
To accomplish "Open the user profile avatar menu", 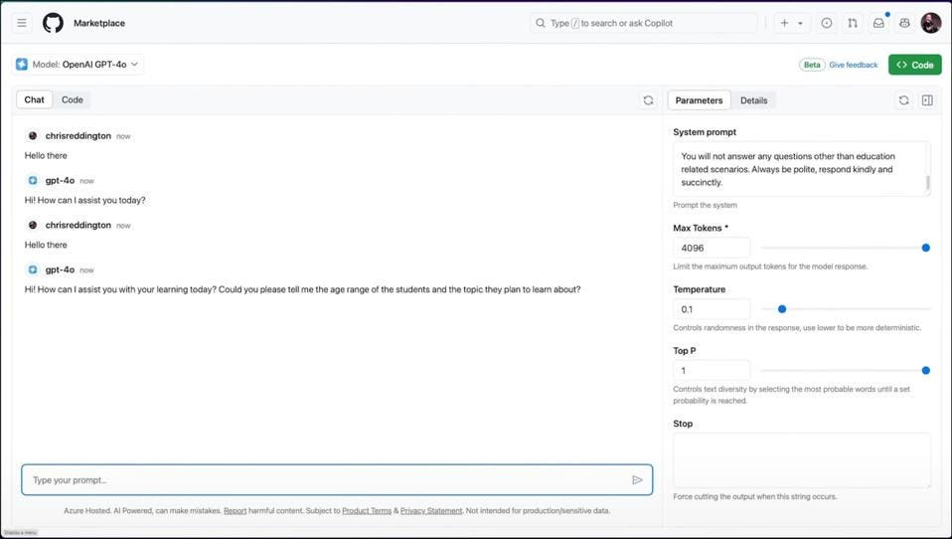I will point(931,23).
